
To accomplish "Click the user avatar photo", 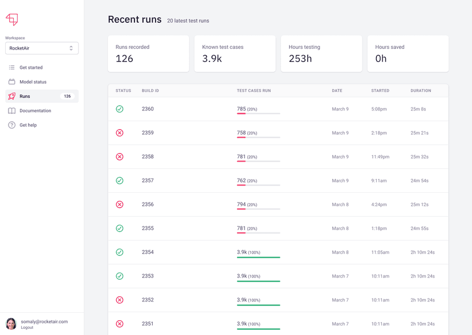I will [11, 324].
